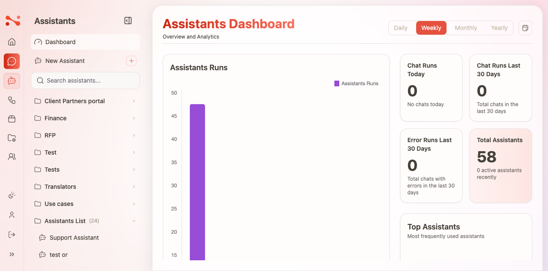The width and height of the screenshot is (548, 271).
Task: Click the Assistants Runs chart title
Action: pyautogui.click(x=199, y=68)
